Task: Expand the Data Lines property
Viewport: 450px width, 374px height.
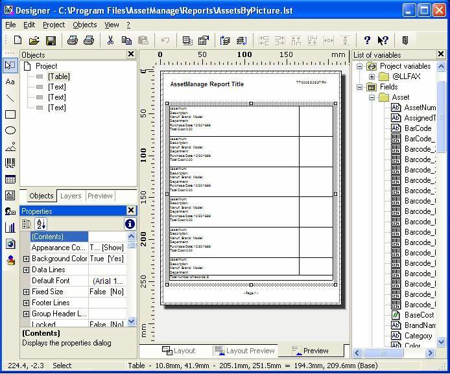Action: point(26,270)
